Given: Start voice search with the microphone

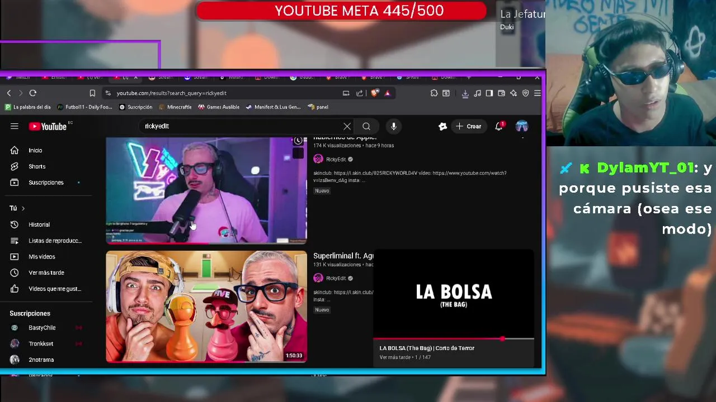Looking at the screenshot, I should (394, 126).
